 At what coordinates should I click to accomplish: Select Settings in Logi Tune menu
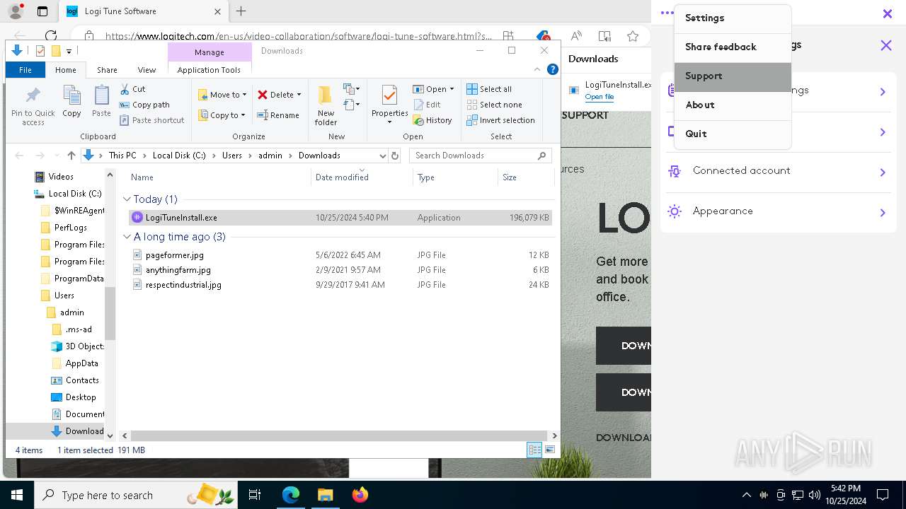(733, 18)
